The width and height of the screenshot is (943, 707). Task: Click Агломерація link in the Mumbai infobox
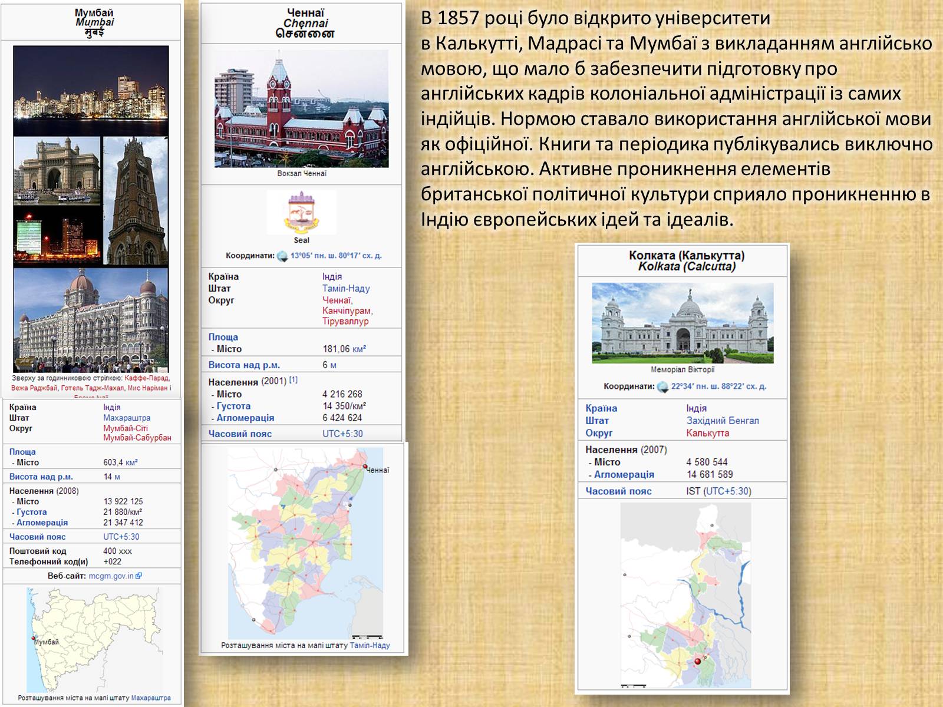42,523
